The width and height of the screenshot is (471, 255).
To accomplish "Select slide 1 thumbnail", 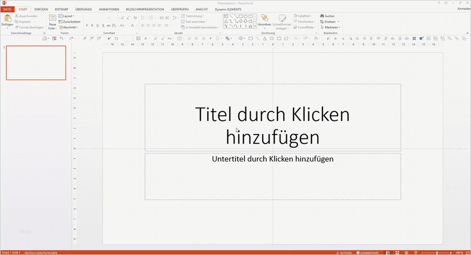I will pos(36,63).
